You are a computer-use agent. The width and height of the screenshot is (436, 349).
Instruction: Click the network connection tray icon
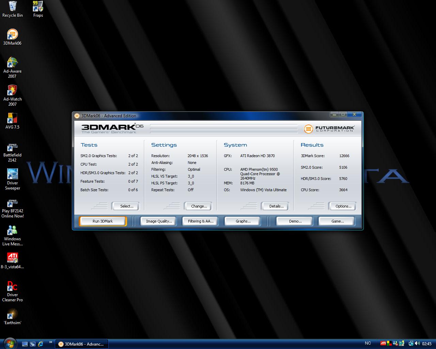(411, 344)
